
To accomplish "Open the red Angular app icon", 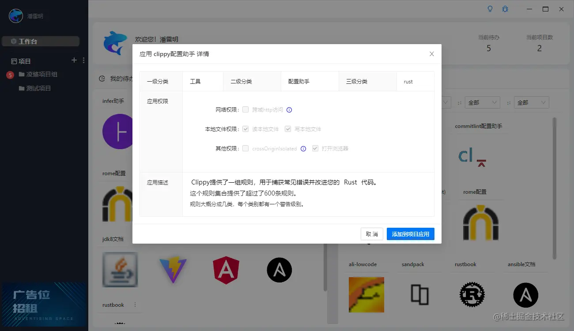I will pos(226,270).
